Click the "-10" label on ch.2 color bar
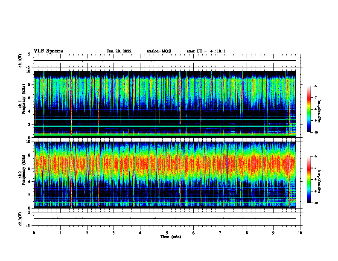 pyautogui.click(x=315, y=203)
